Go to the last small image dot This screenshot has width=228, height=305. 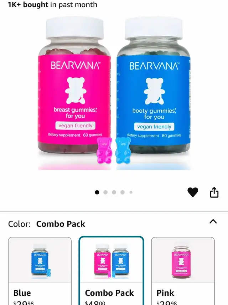tap(131, 192)
